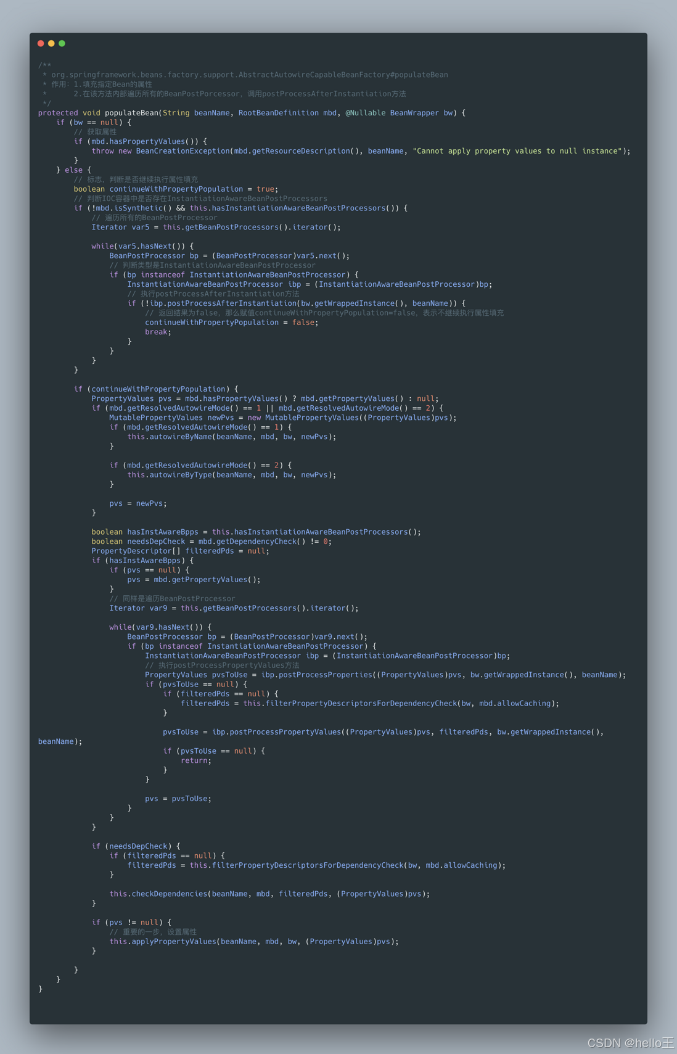The image size is (677, 1054).
Task: Click the comment '// 获取属性'
Action: click(95, 132)
